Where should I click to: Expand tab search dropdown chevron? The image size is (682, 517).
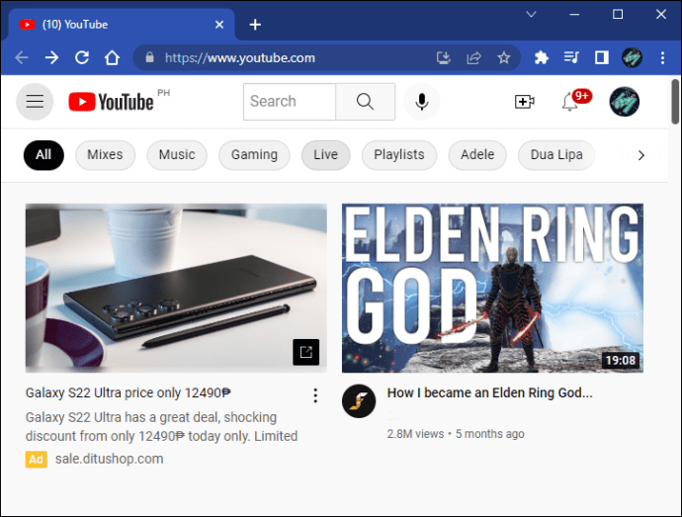point(531,14)
